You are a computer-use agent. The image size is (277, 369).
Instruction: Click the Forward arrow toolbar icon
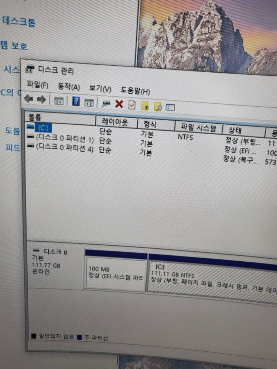pyautogui.click(x=41, y=100)
